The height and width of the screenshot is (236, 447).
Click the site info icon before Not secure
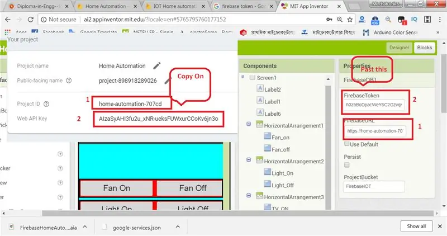click(x=44, y=20)
